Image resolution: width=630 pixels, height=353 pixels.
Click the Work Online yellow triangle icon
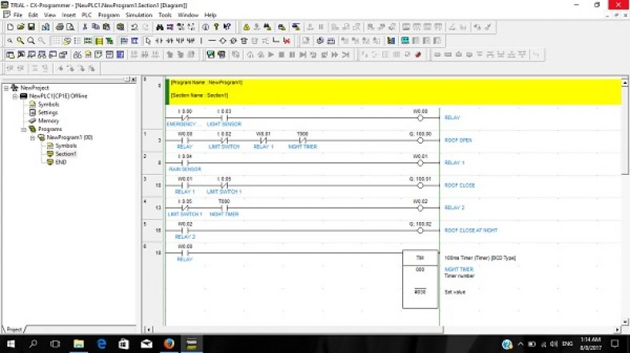click(246, 27)
